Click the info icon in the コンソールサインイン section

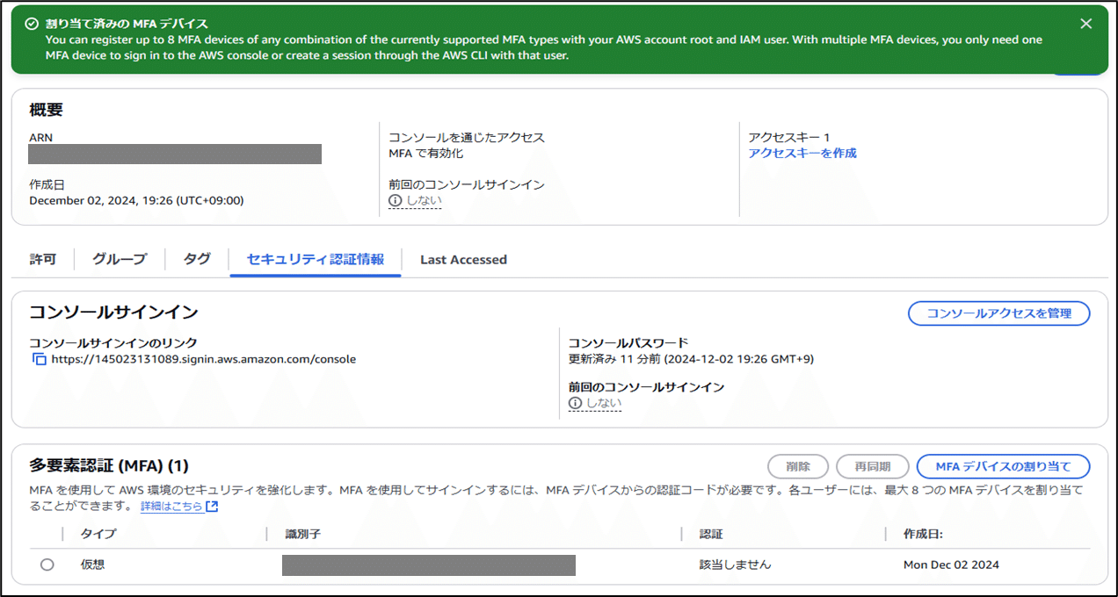(x=573, y=403)
